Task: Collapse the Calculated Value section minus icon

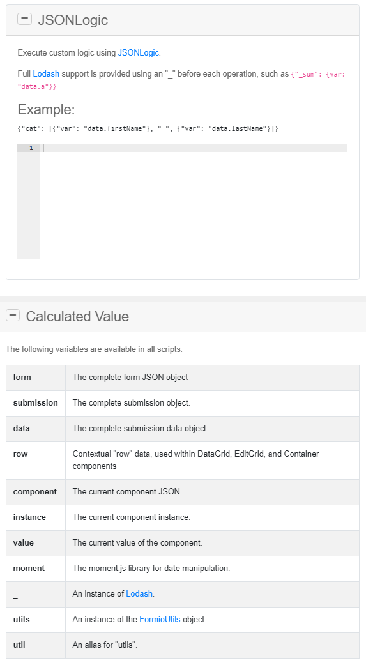Action: pos(13,315)
